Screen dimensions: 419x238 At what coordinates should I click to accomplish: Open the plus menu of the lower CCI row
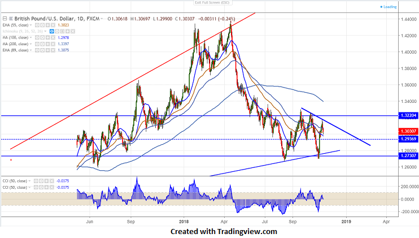pyautogui.click(x=46, y=187)
